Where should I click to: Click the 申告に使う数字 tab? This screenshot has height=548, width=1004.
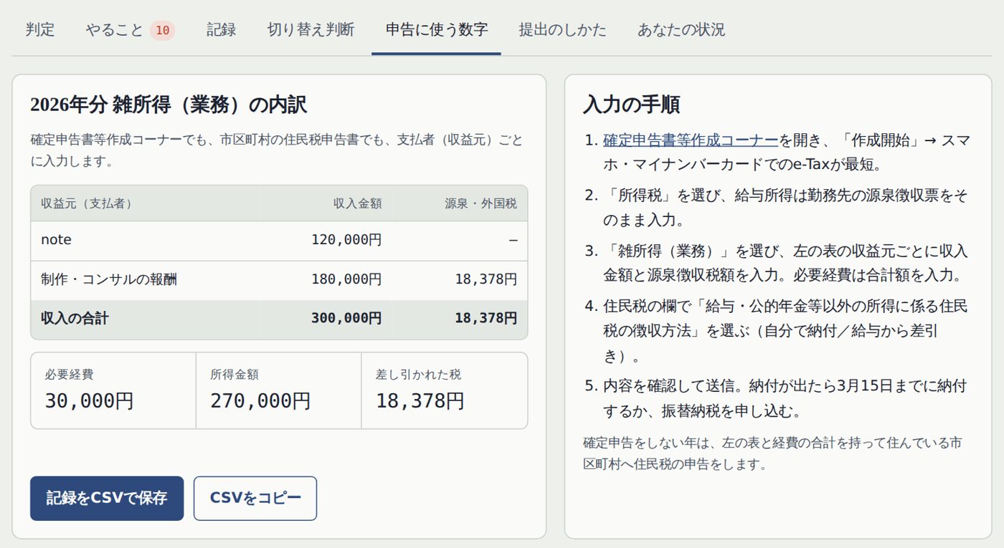436,30
